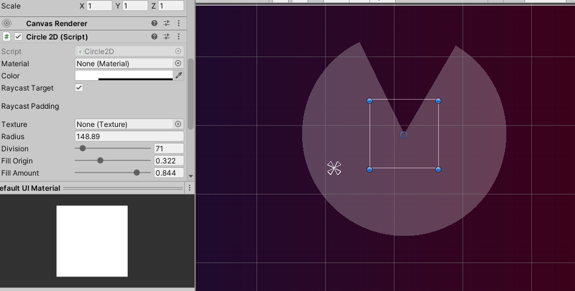The height and width of the screenshot is (291, 575).
Task: Open the Texture object picker
Action: [x=178, y=124]
